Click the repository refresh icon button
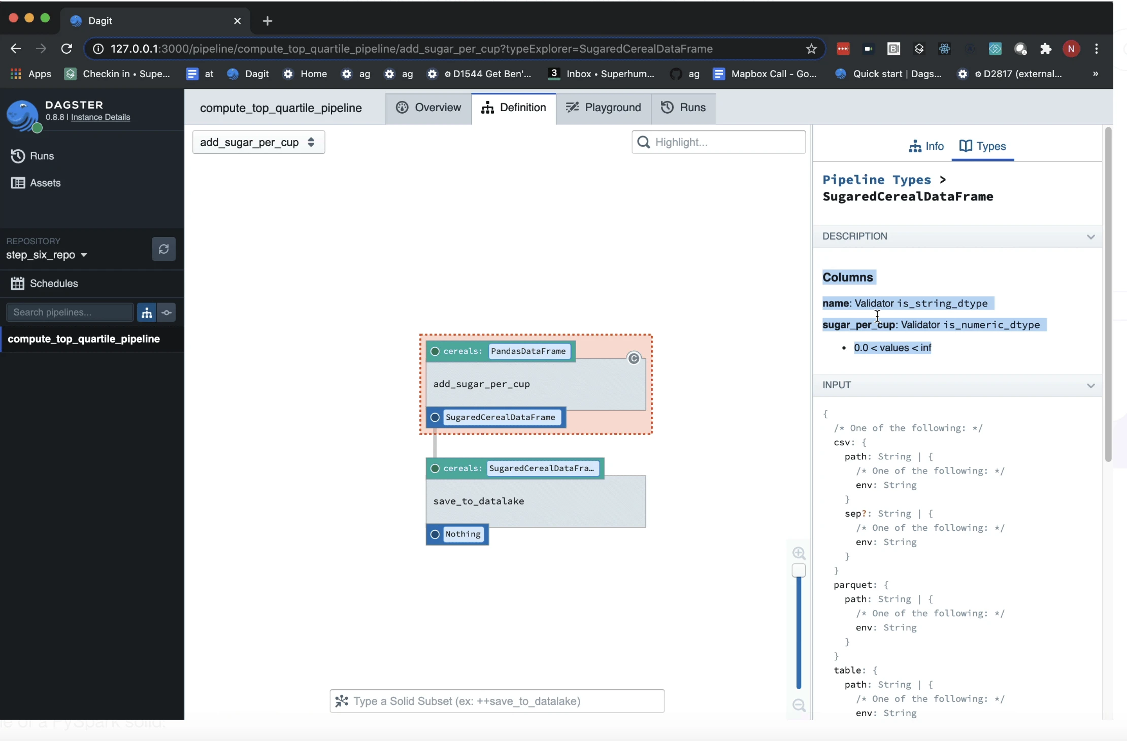1127x741 pixels. [163, 249]
